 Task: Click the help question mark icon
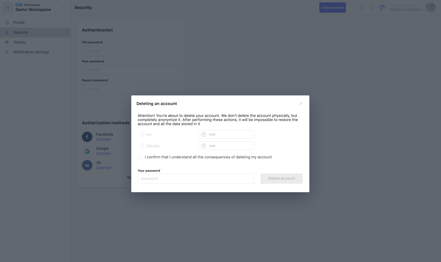[382, 8]
